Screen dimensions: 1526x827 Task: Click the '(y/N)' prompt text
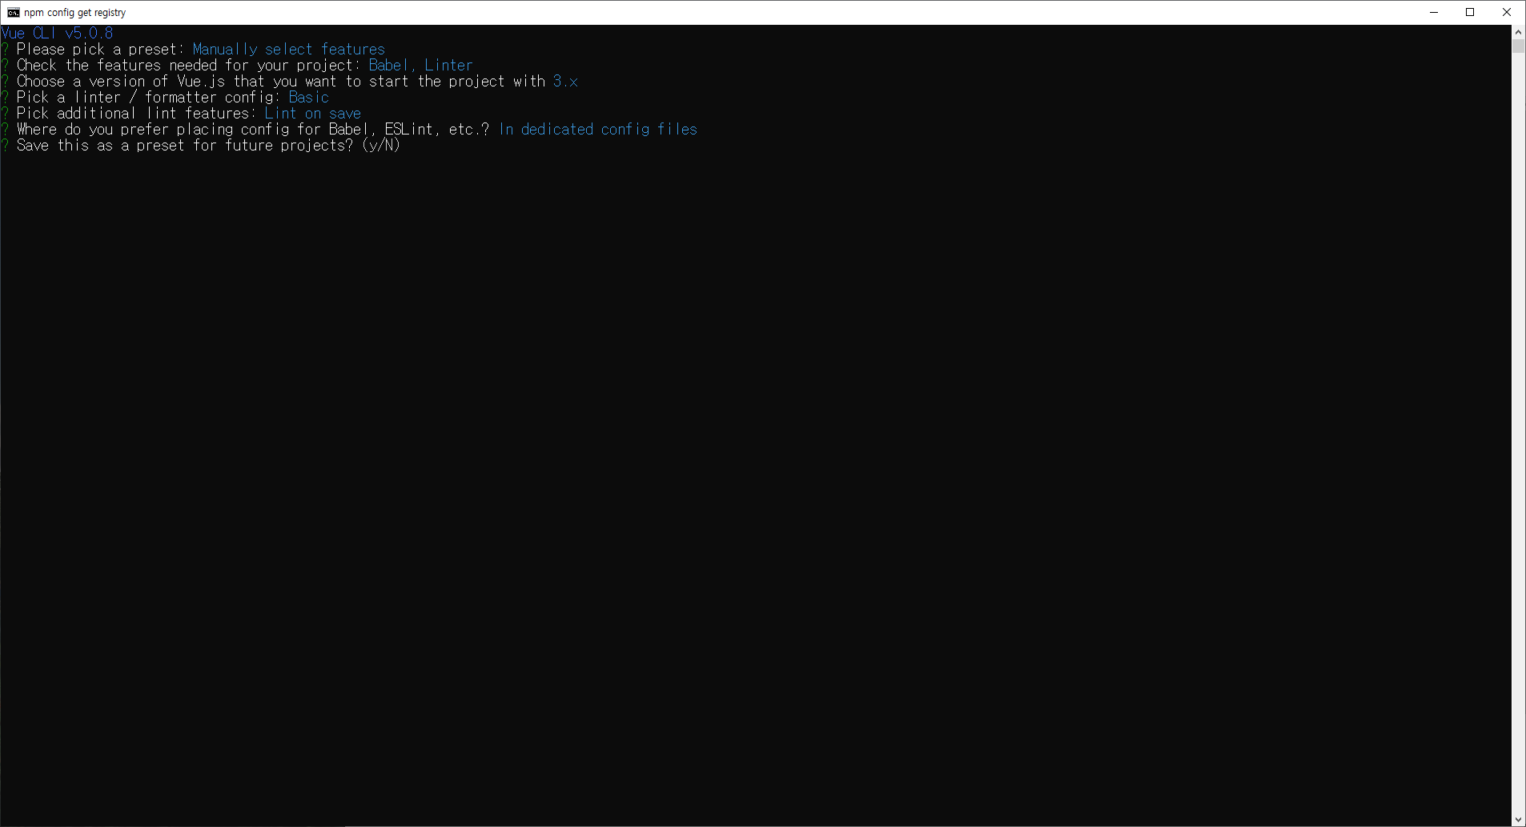coord(381,145)
